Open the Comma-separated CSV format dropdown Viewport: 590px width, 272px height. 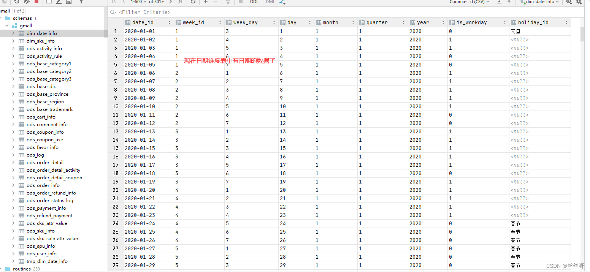click(469, 2)
